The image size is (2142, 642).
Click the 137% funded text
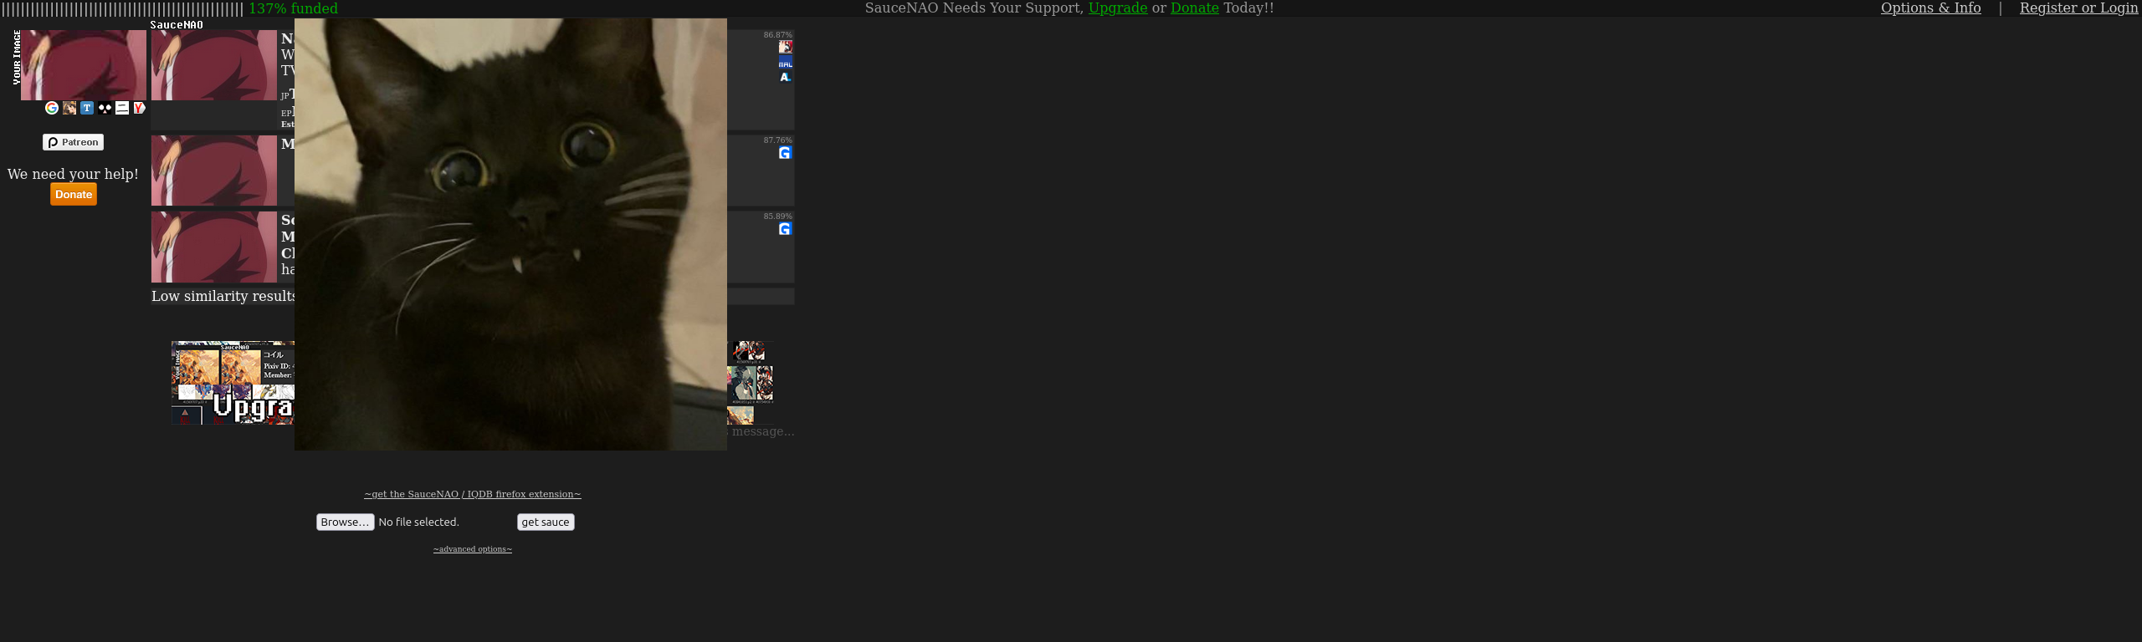(x=294, y=8)
